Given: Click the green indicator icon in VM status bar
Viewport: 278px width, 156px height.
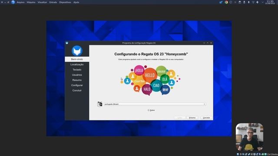Looking at the screenshot, I should coord(263,154).
